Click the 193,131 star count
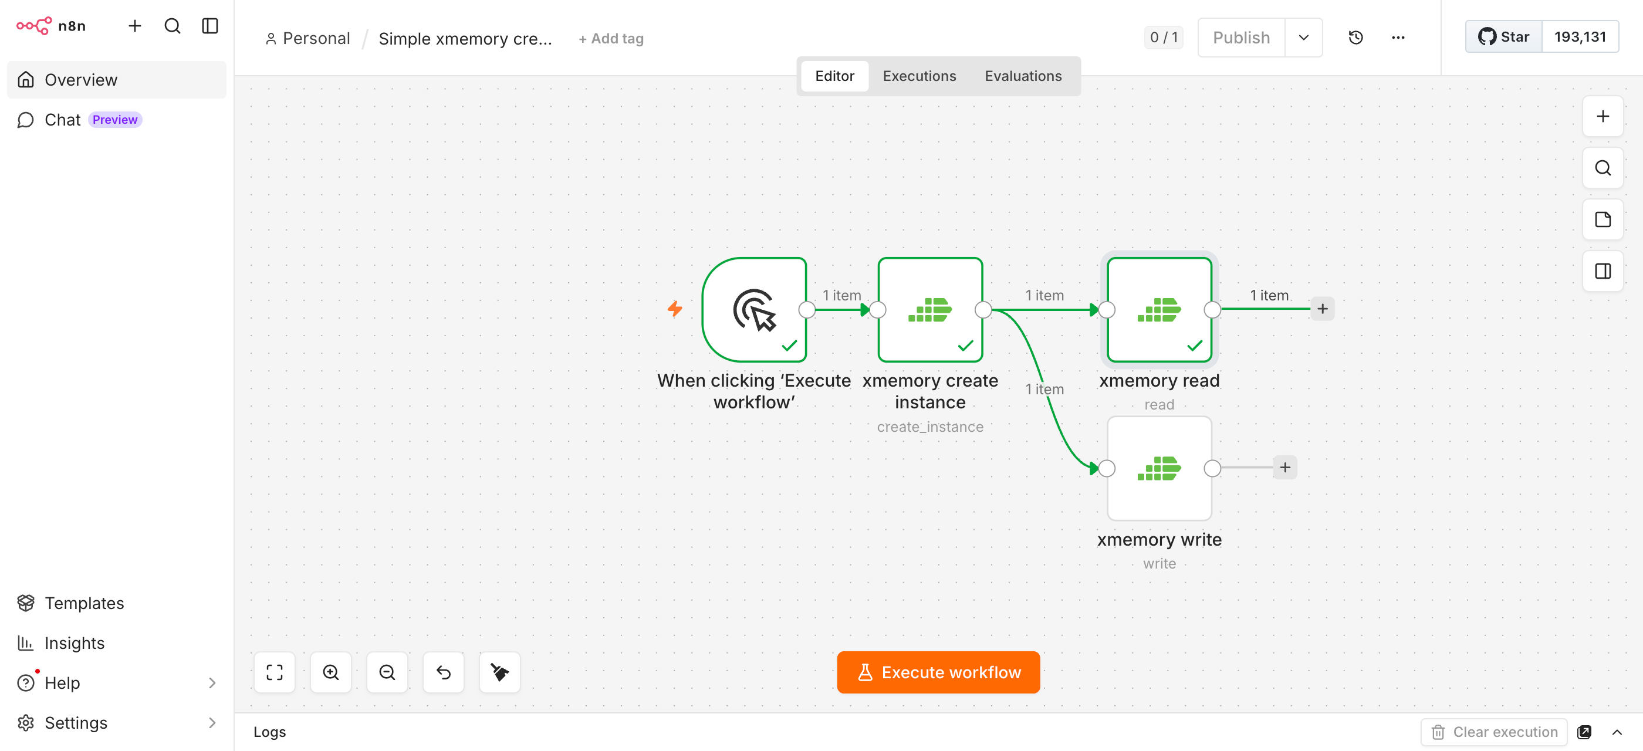Screen dimensions: 1643x751 [1580, 37]
